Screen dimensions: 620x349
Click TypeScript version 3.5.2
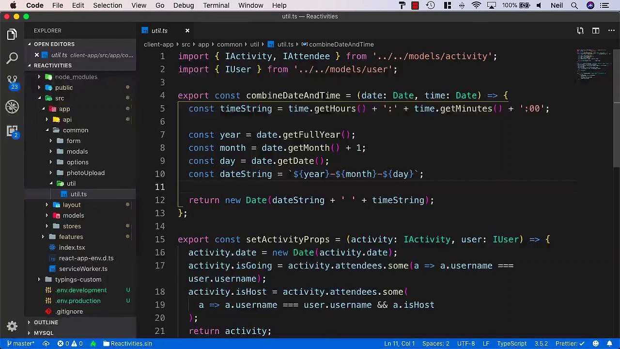(541, 343)
